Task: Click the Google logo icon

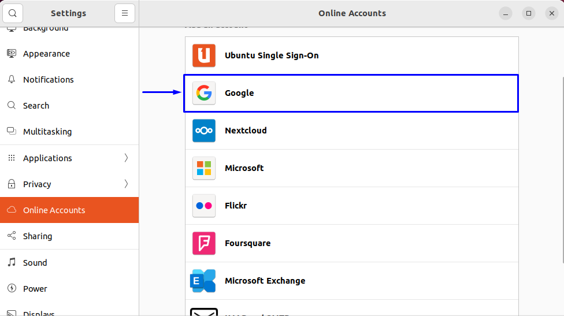Action: 204,93
